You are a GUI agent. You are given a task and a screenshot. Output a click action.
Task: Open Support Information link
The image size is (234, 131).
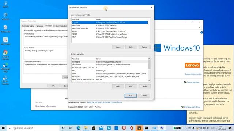click(x=193, y=74)
